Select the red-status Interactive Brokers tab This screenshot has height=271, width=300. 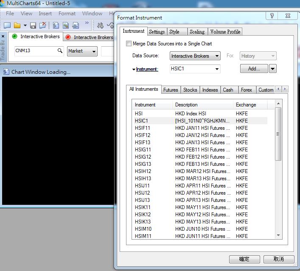[x=89, y=37]
